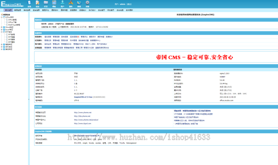The image size is (278, 165).
Task: Open the http://www.phome.net/product/ link
Action: tap(86, 120)
